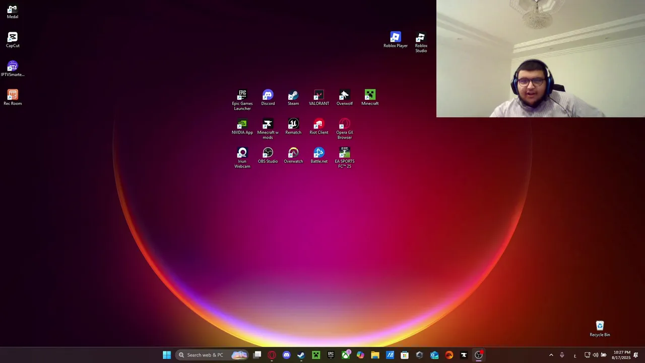Image resolution: width=645 pixels, height=363 pixels.
Task: Open the Medal desktop shortcut
Action: [13, 12]
